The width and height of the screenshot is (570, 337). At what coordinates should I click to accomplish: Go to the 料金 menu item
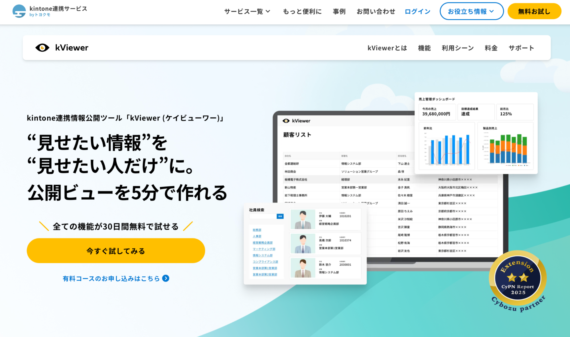pyautogui.click(x=491, y=48)
